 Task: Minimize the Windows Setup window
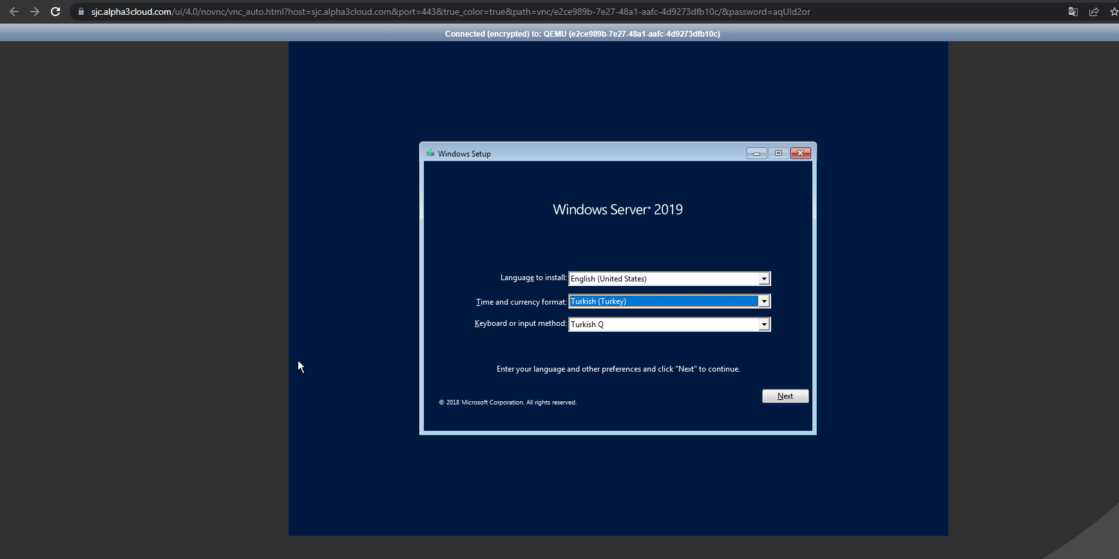[x=756, y=153]
